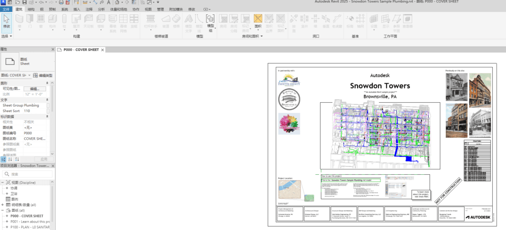Viewport: 506px width, 230px height.
Task: Switch to the 结构 (Structure) ribbon tab
Action: point(31,9)
